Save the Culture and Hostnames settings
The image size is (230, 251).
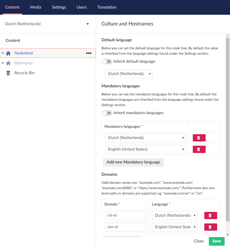[216, 241]
